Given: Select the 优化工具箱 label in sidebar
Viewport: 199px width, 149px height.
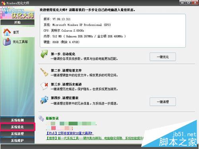Looking at the screenshot, I should [20, 42].
